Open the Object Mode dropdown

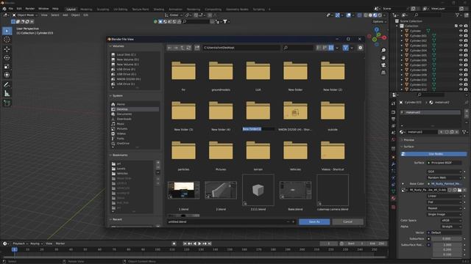point(25,15)
